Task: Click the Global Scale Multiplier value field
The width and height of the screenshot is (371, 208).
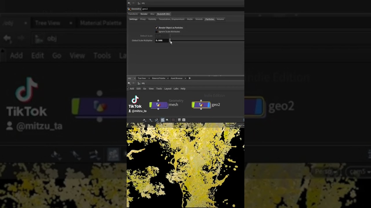Action: pyautogui.click(x=162, y=40)
